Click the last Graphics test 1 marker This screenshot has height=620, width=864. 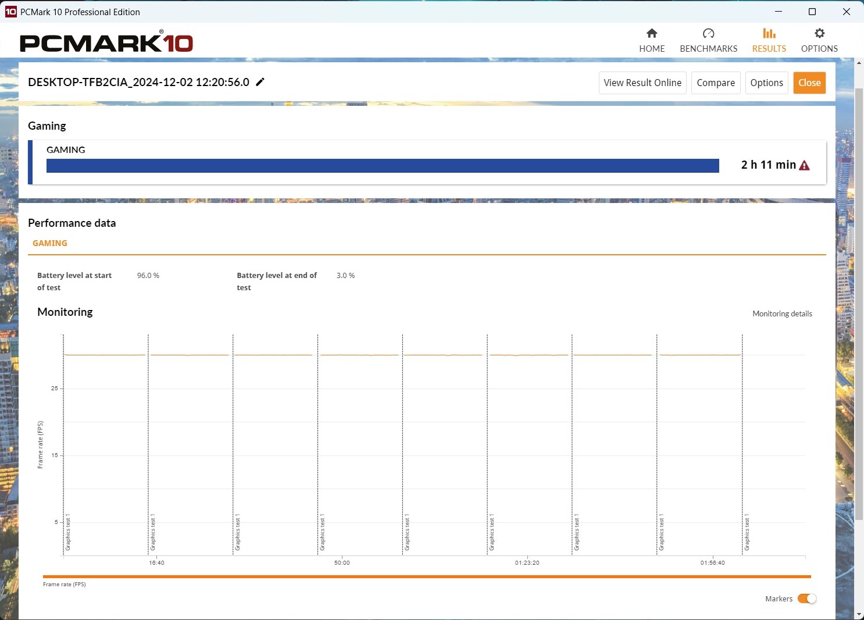747,532
